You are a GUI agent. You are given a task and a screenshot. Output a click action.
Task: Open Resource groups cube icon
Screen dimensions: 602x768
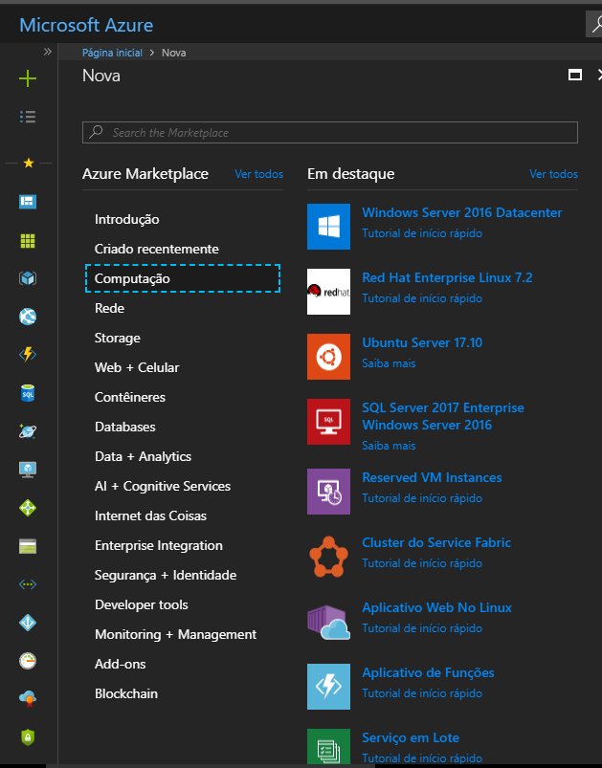pyautogui.click(x=28, y=278)
